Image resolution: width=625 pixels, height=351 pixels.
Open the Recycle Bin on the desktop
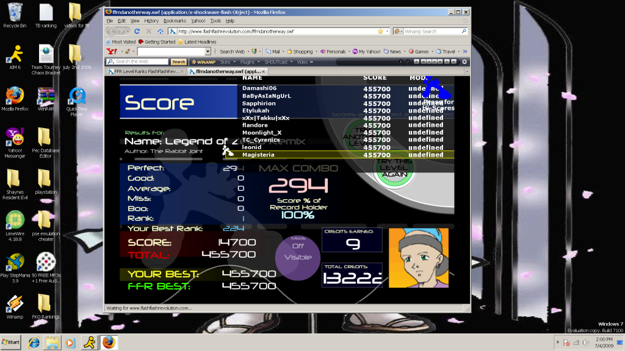[15, 15]
